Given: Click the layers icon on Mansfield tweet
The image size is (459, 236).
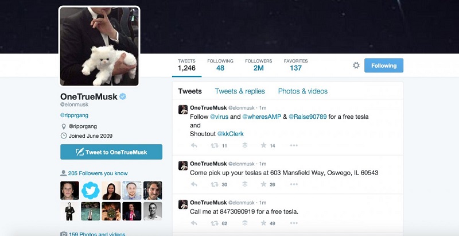Looking at the screenshot, I should point(245,184).
